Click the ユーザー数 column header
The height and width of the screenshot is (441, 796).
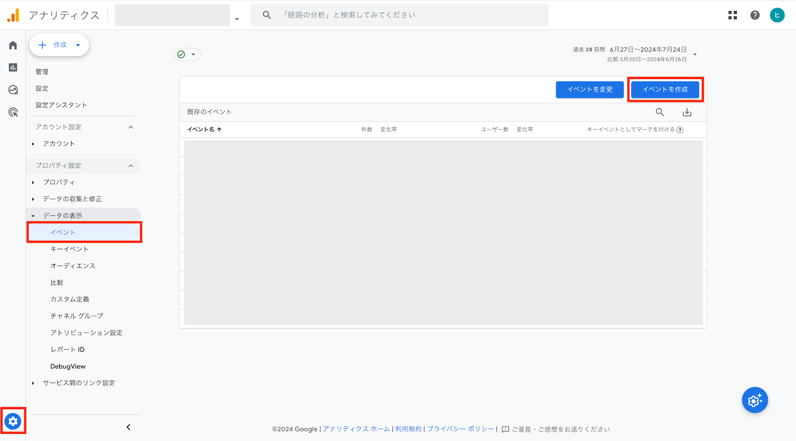pos(495,130)
